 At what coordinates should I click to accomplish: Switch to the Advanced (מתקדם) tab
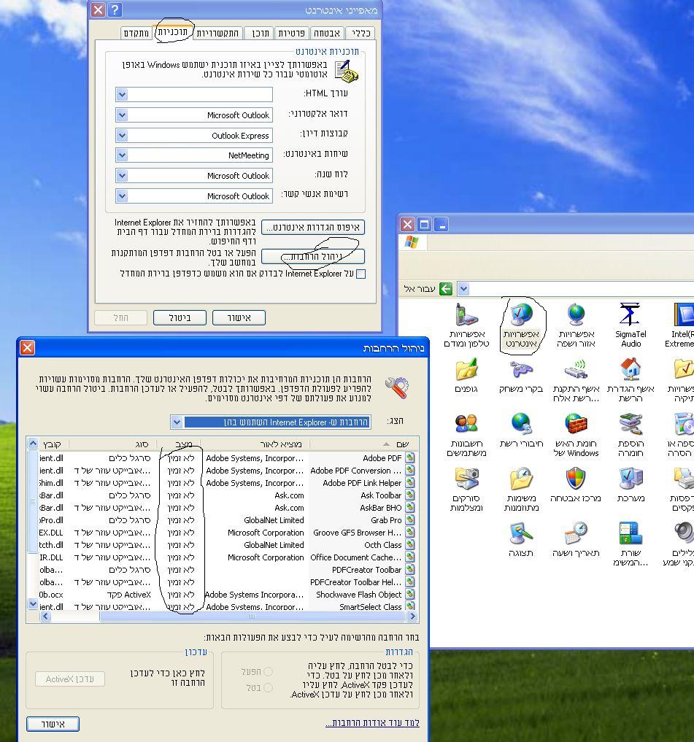[136, 33]
